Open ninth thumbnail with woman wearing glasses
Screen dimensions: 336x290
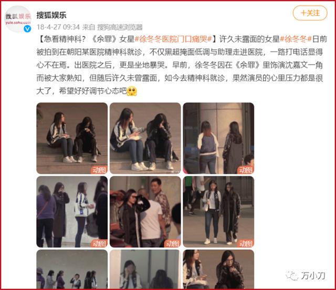point(218,269)
